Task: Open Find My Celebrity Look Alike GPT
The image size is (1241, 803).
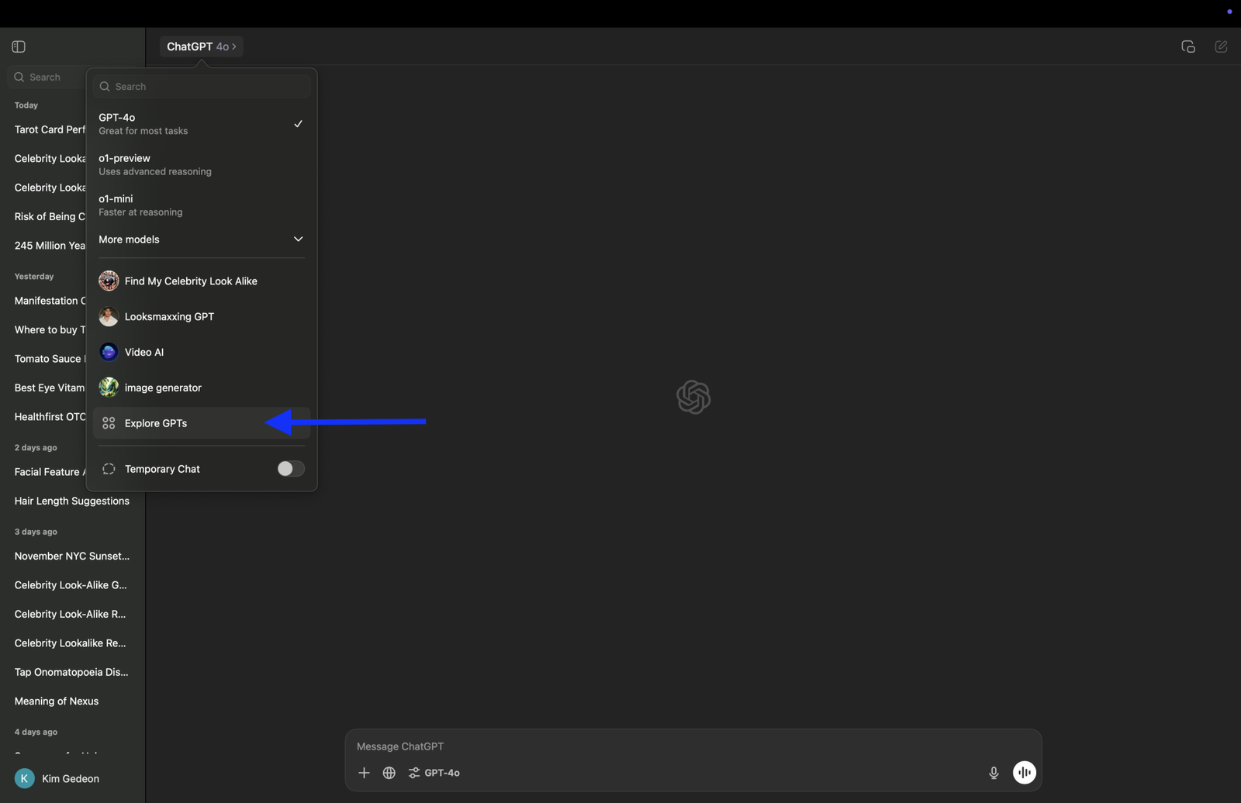Action: pos(202,281)
